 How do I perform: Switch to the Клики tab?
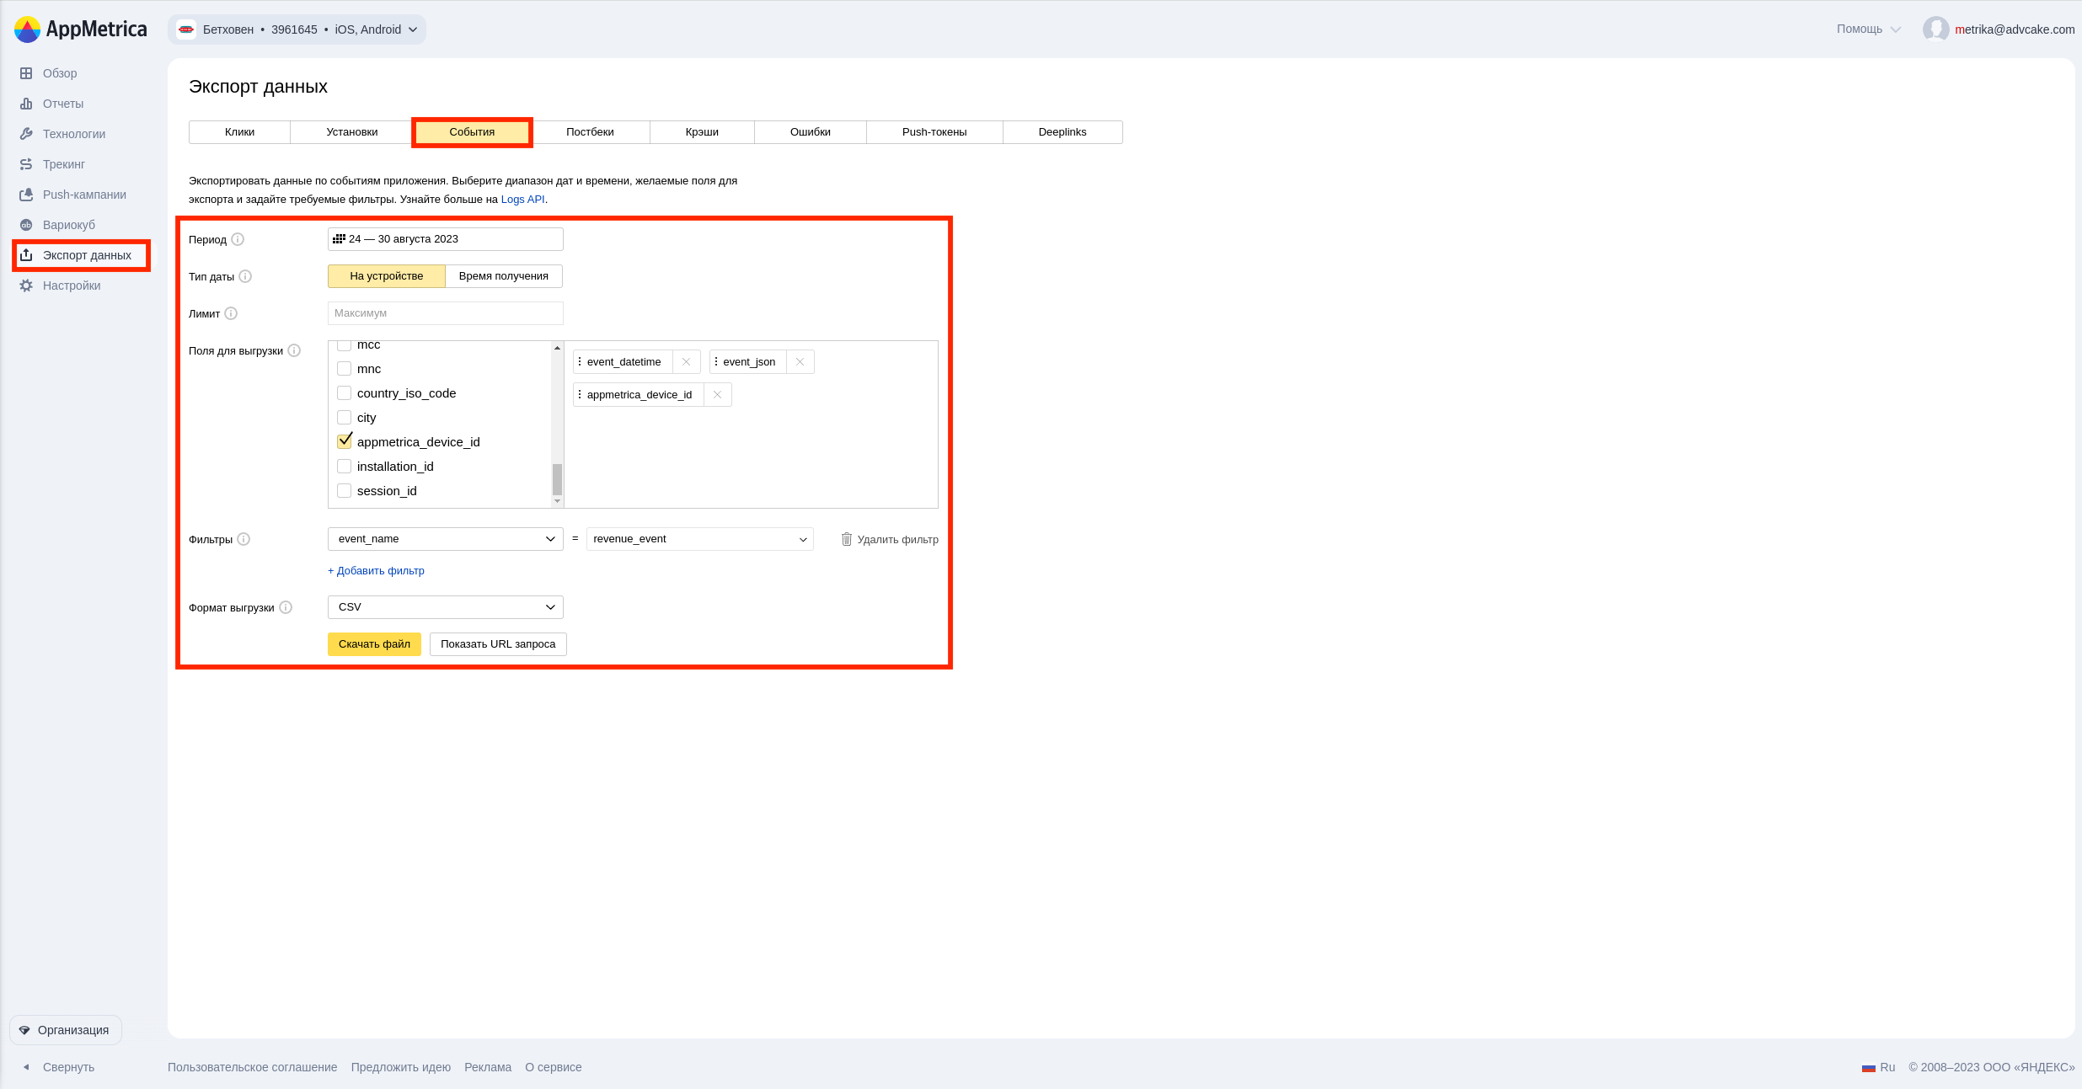240,132
